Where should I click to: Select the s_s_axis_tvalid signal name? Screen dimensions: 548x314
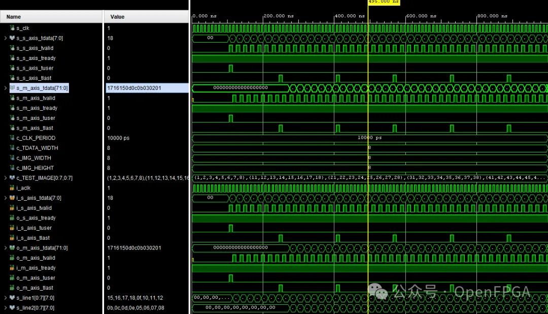tap(35, 48)
